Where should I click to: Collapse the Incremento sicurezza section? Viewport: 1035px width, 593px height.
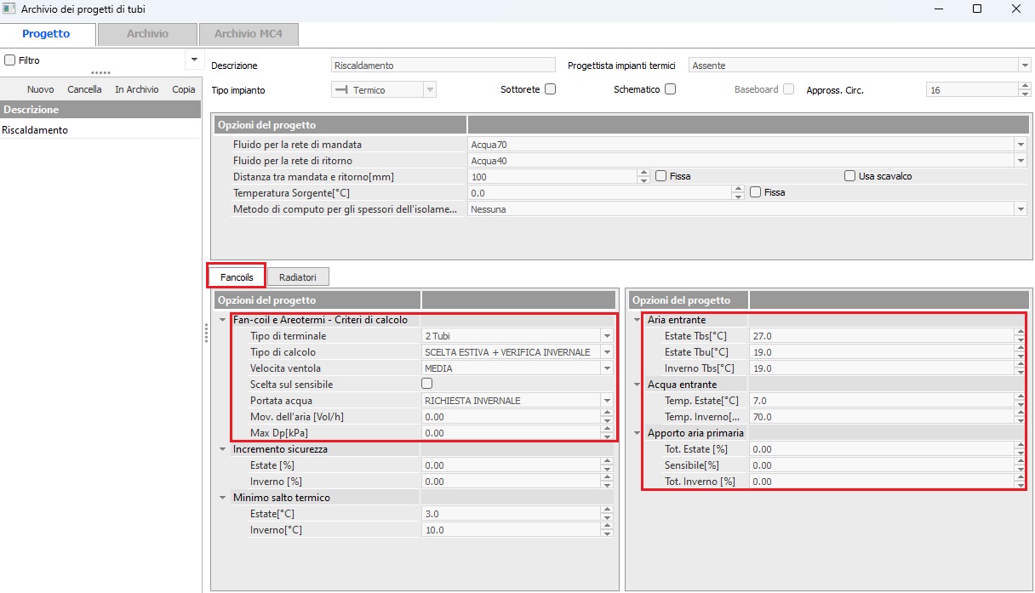[222, 449]
